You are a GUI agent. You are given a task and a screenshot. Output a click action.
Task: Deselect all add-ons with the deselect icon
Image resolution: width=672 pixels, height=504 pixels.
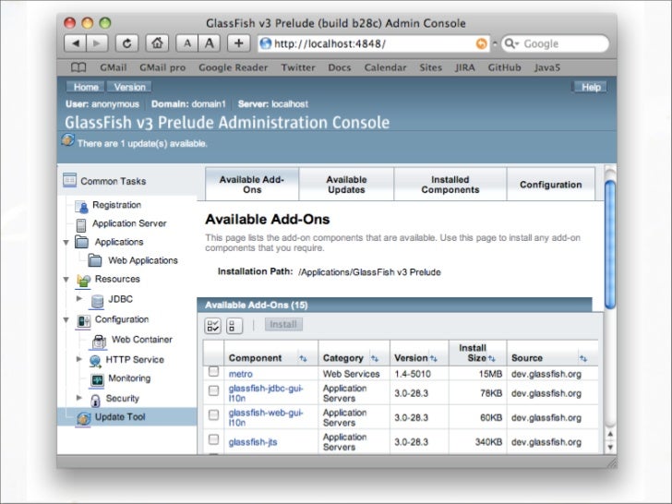point(234,326)
